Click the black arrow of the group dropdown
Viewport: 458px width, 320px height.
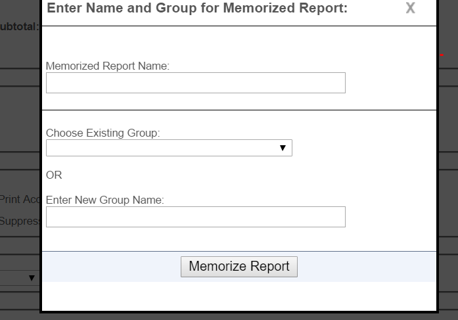pyautogui.click(x=283, y=148)
